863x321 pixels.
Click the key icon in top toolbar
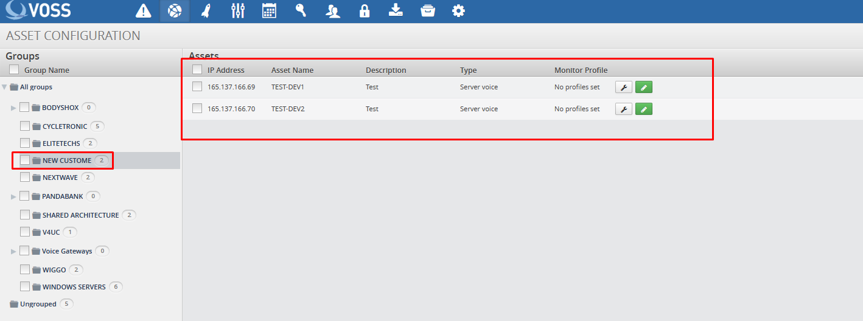(301, 11)
